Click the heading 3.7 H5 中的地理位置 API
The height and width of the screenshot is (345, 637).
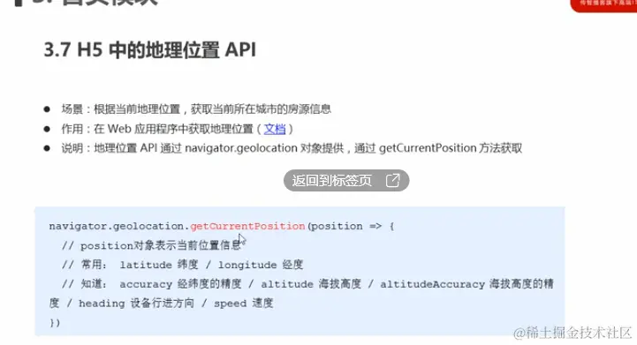pos(150,50)
